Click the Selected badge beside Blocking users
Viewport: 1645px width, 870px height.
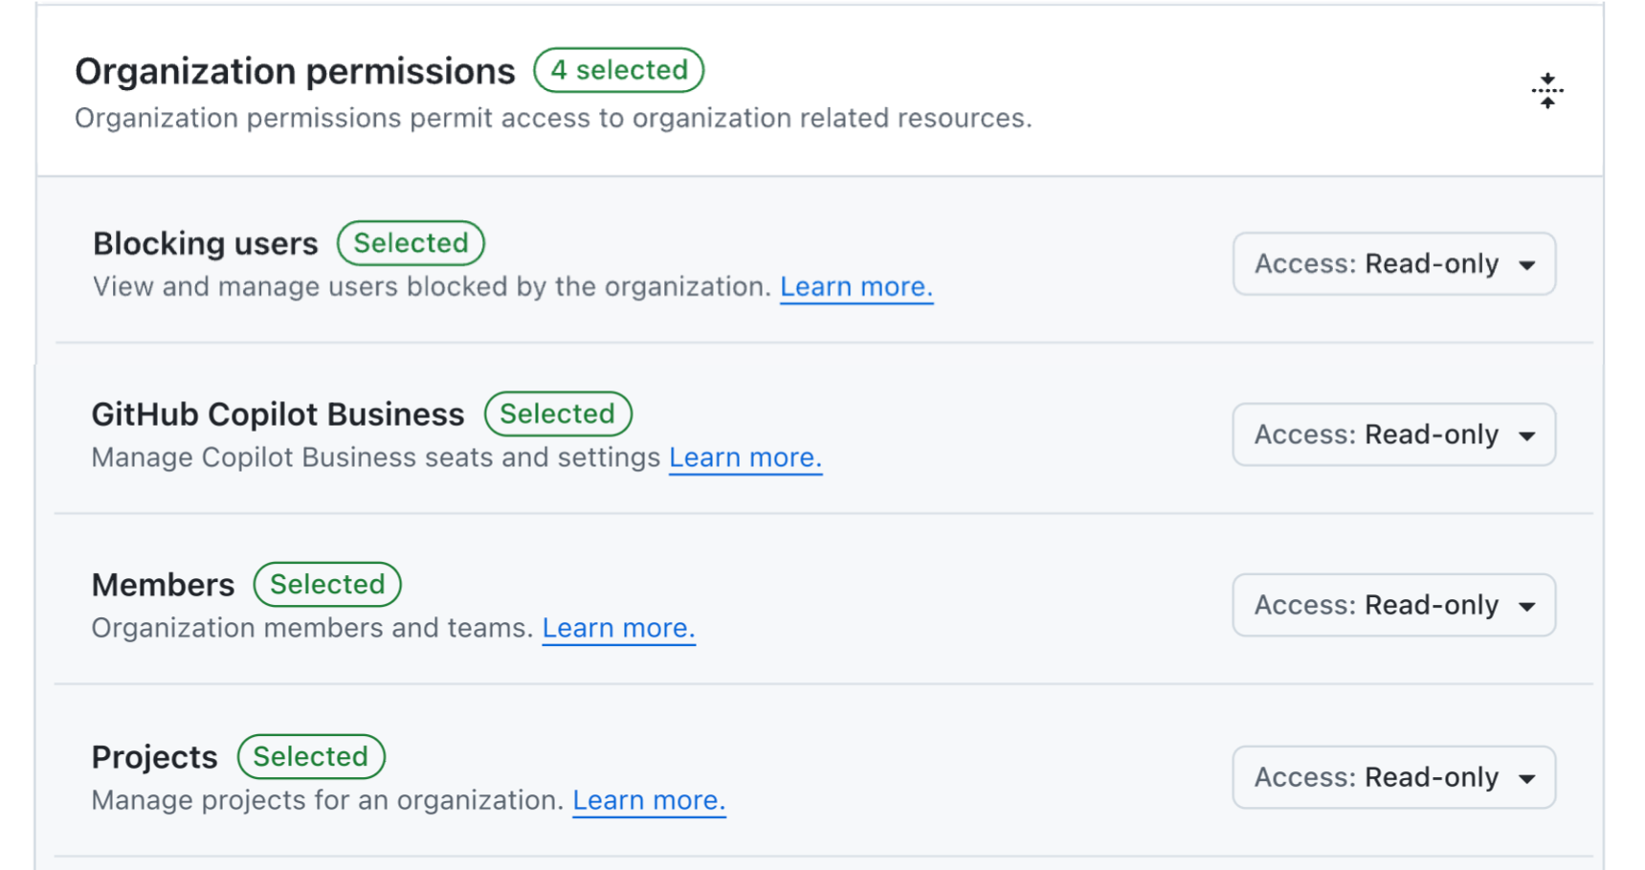[411, 243]
